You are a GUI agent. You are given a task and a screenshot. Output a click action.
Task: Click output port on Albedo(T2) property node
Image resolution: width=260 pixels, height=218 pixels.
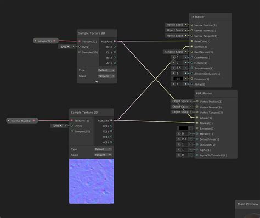pyautogui.click(x=54, y=41)
